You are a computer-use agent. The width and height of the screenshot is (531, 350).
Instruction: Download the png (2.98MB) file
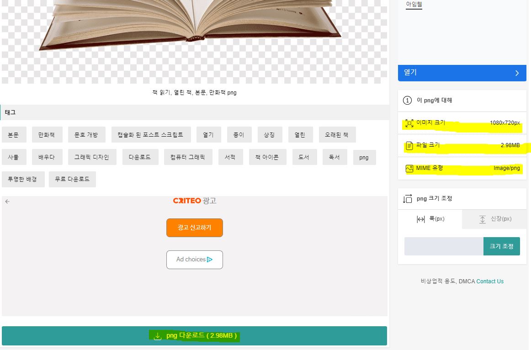(194, 336)
